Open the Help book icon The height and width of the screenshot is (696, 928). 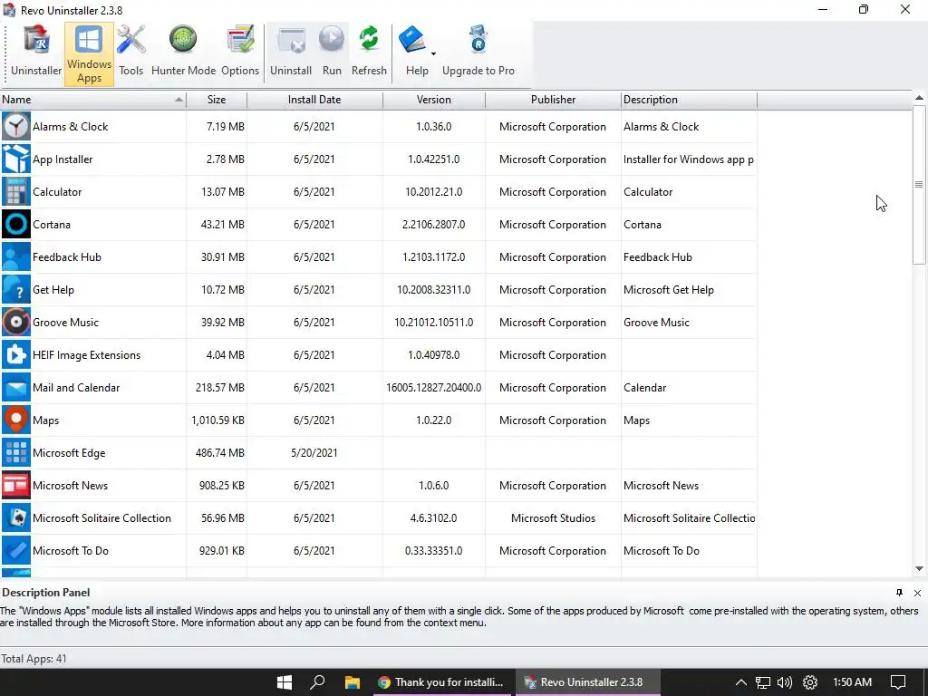click(412, 40)
